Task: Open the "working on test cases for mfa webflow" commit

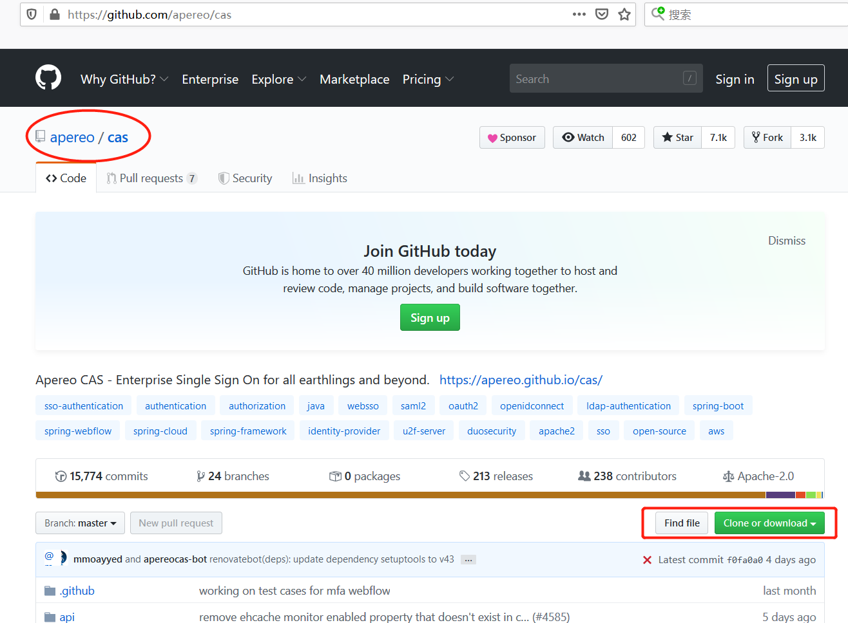Action: pyautogui.click(x=294, y=591)
